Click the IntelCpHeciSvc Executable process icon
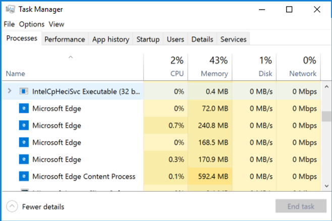332x221 pixels. pos(24,91)
